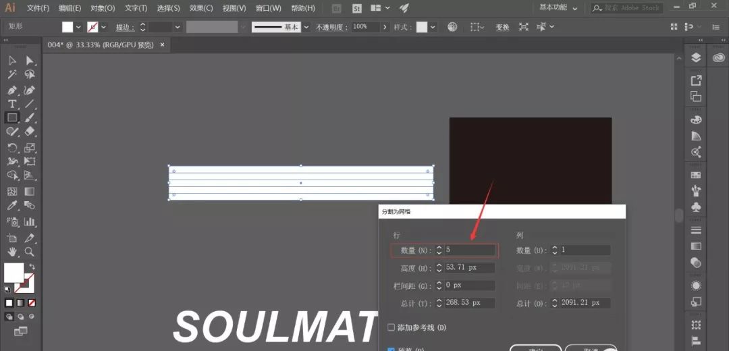The image size is (729, 351).
Task: Open the 效果(C) menu
Action: (200, 8)
